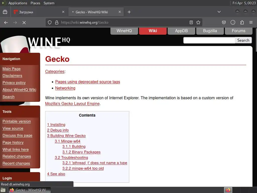This screenshot has width=257, height=193.
Task: Open the Printable version link
Action: [17, 121]
